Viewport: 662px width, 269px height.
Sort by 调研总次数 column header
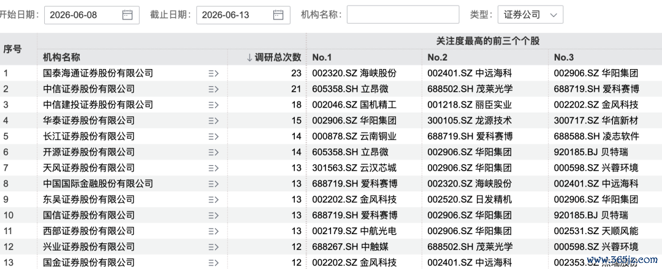273,57
